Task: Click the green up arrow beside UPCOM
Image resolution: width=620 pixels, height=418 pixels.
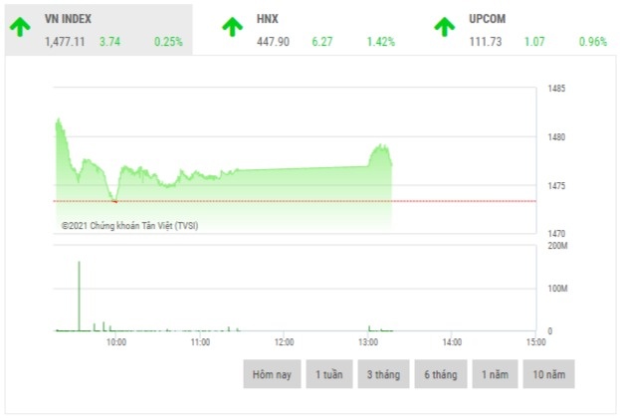Action: coord(445,28)
